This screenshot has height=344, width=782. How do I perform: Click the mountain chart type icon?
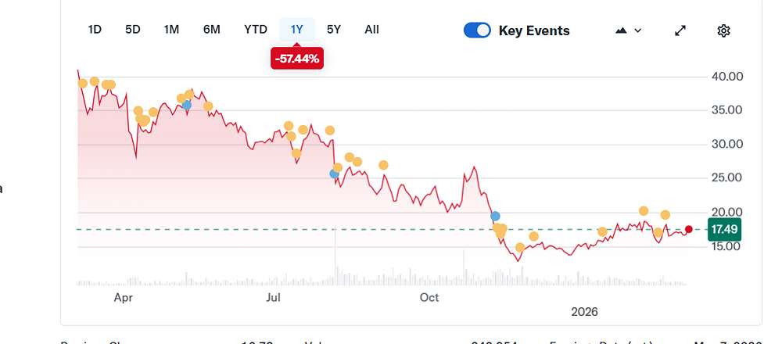622,30
